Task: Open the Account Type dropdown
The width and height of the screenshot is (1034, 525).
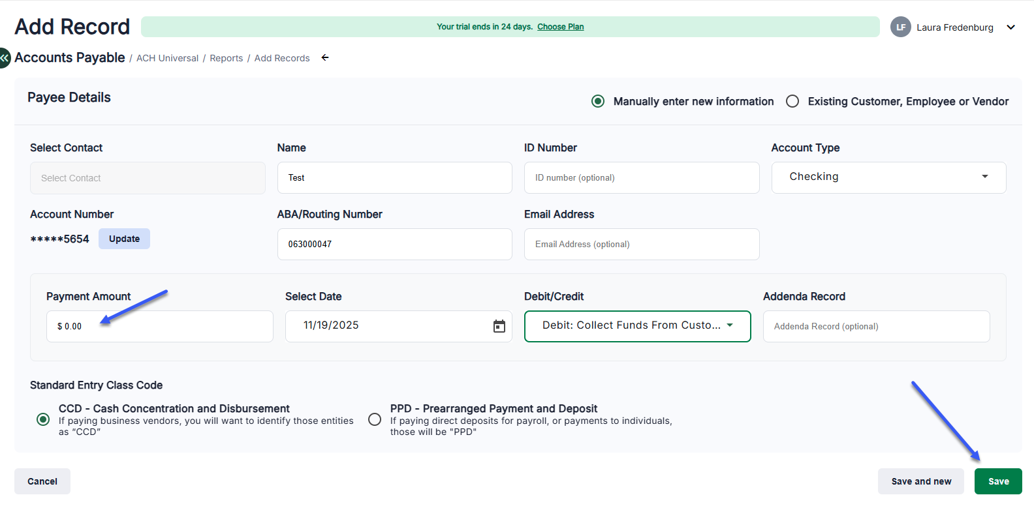Action: point(888,177)
